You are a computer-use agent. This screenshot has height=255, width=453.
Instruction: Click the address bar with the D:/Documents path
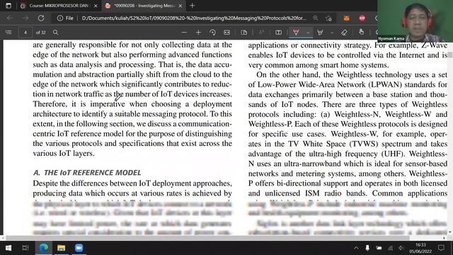pyautogui.click(x=193, y=18)
